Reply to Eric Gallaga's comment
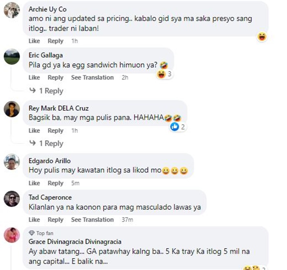 55,77
